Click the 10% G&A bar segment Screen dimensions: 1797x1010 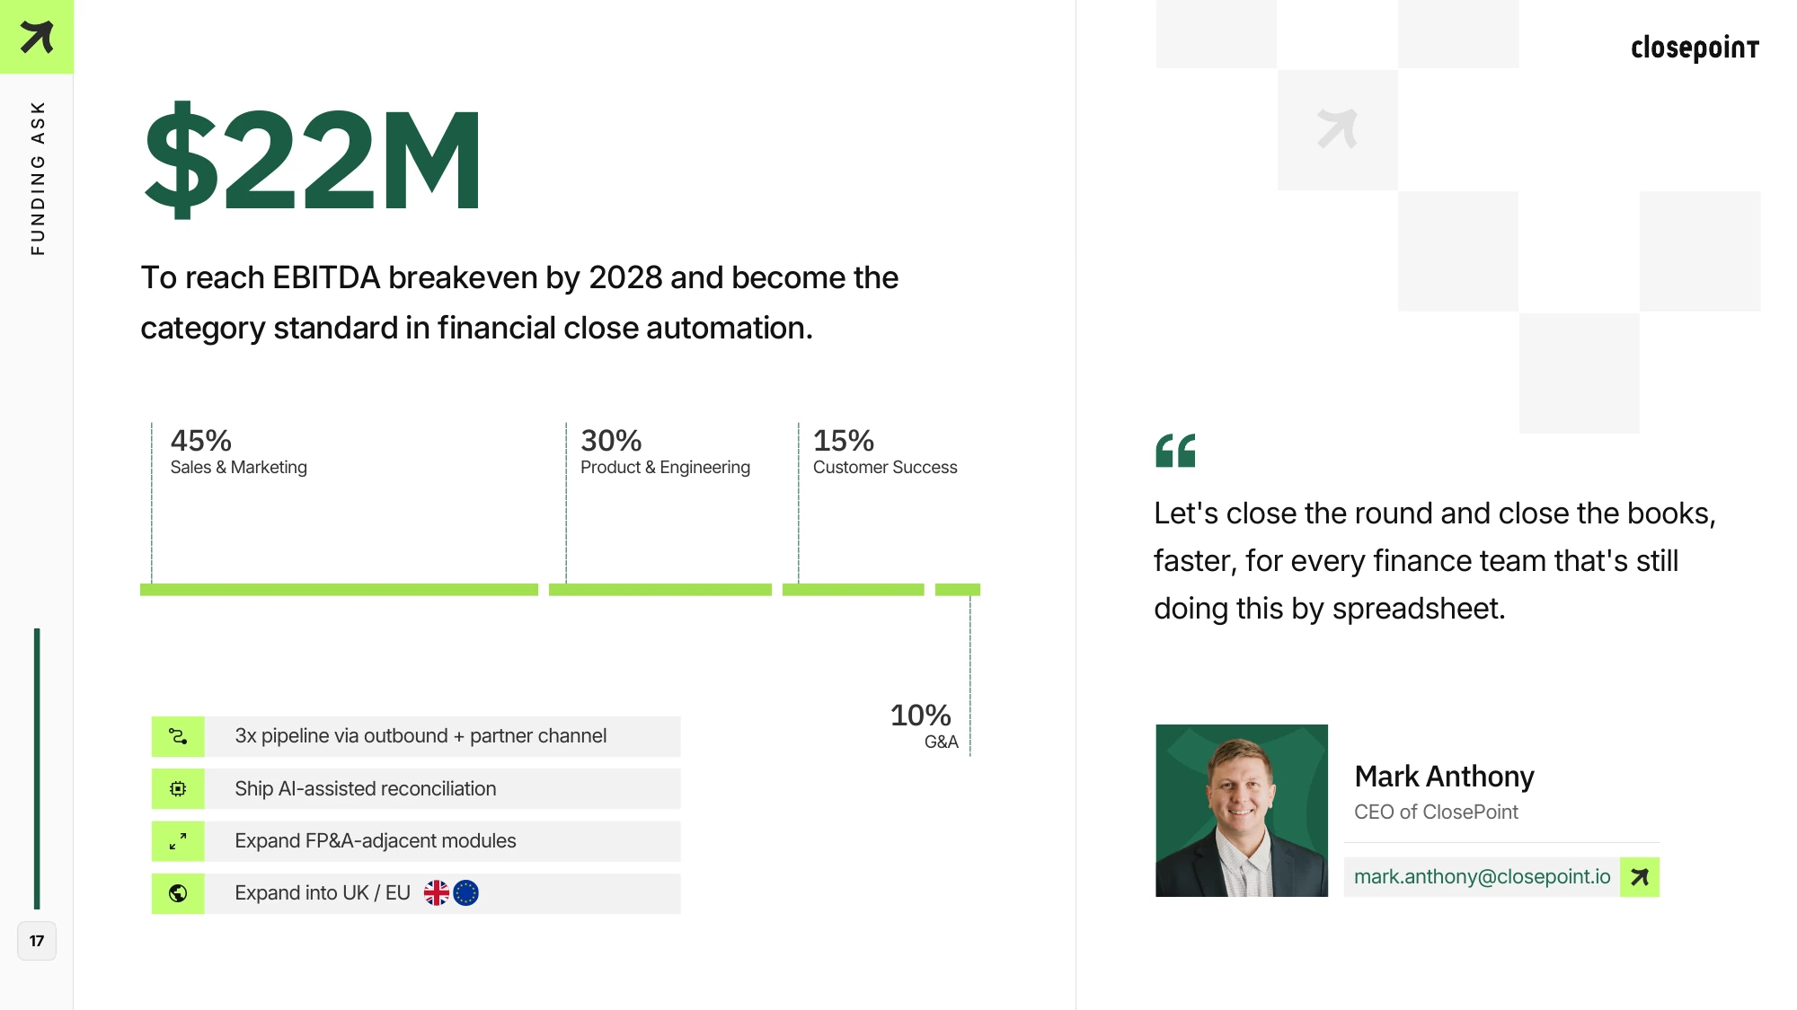coord(958,590)
